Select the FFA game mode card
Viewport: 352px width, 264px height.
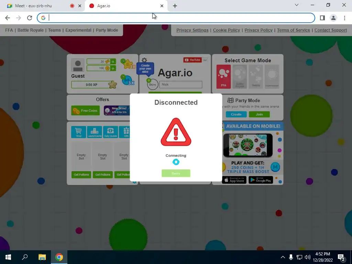click(x=223, y=77)
